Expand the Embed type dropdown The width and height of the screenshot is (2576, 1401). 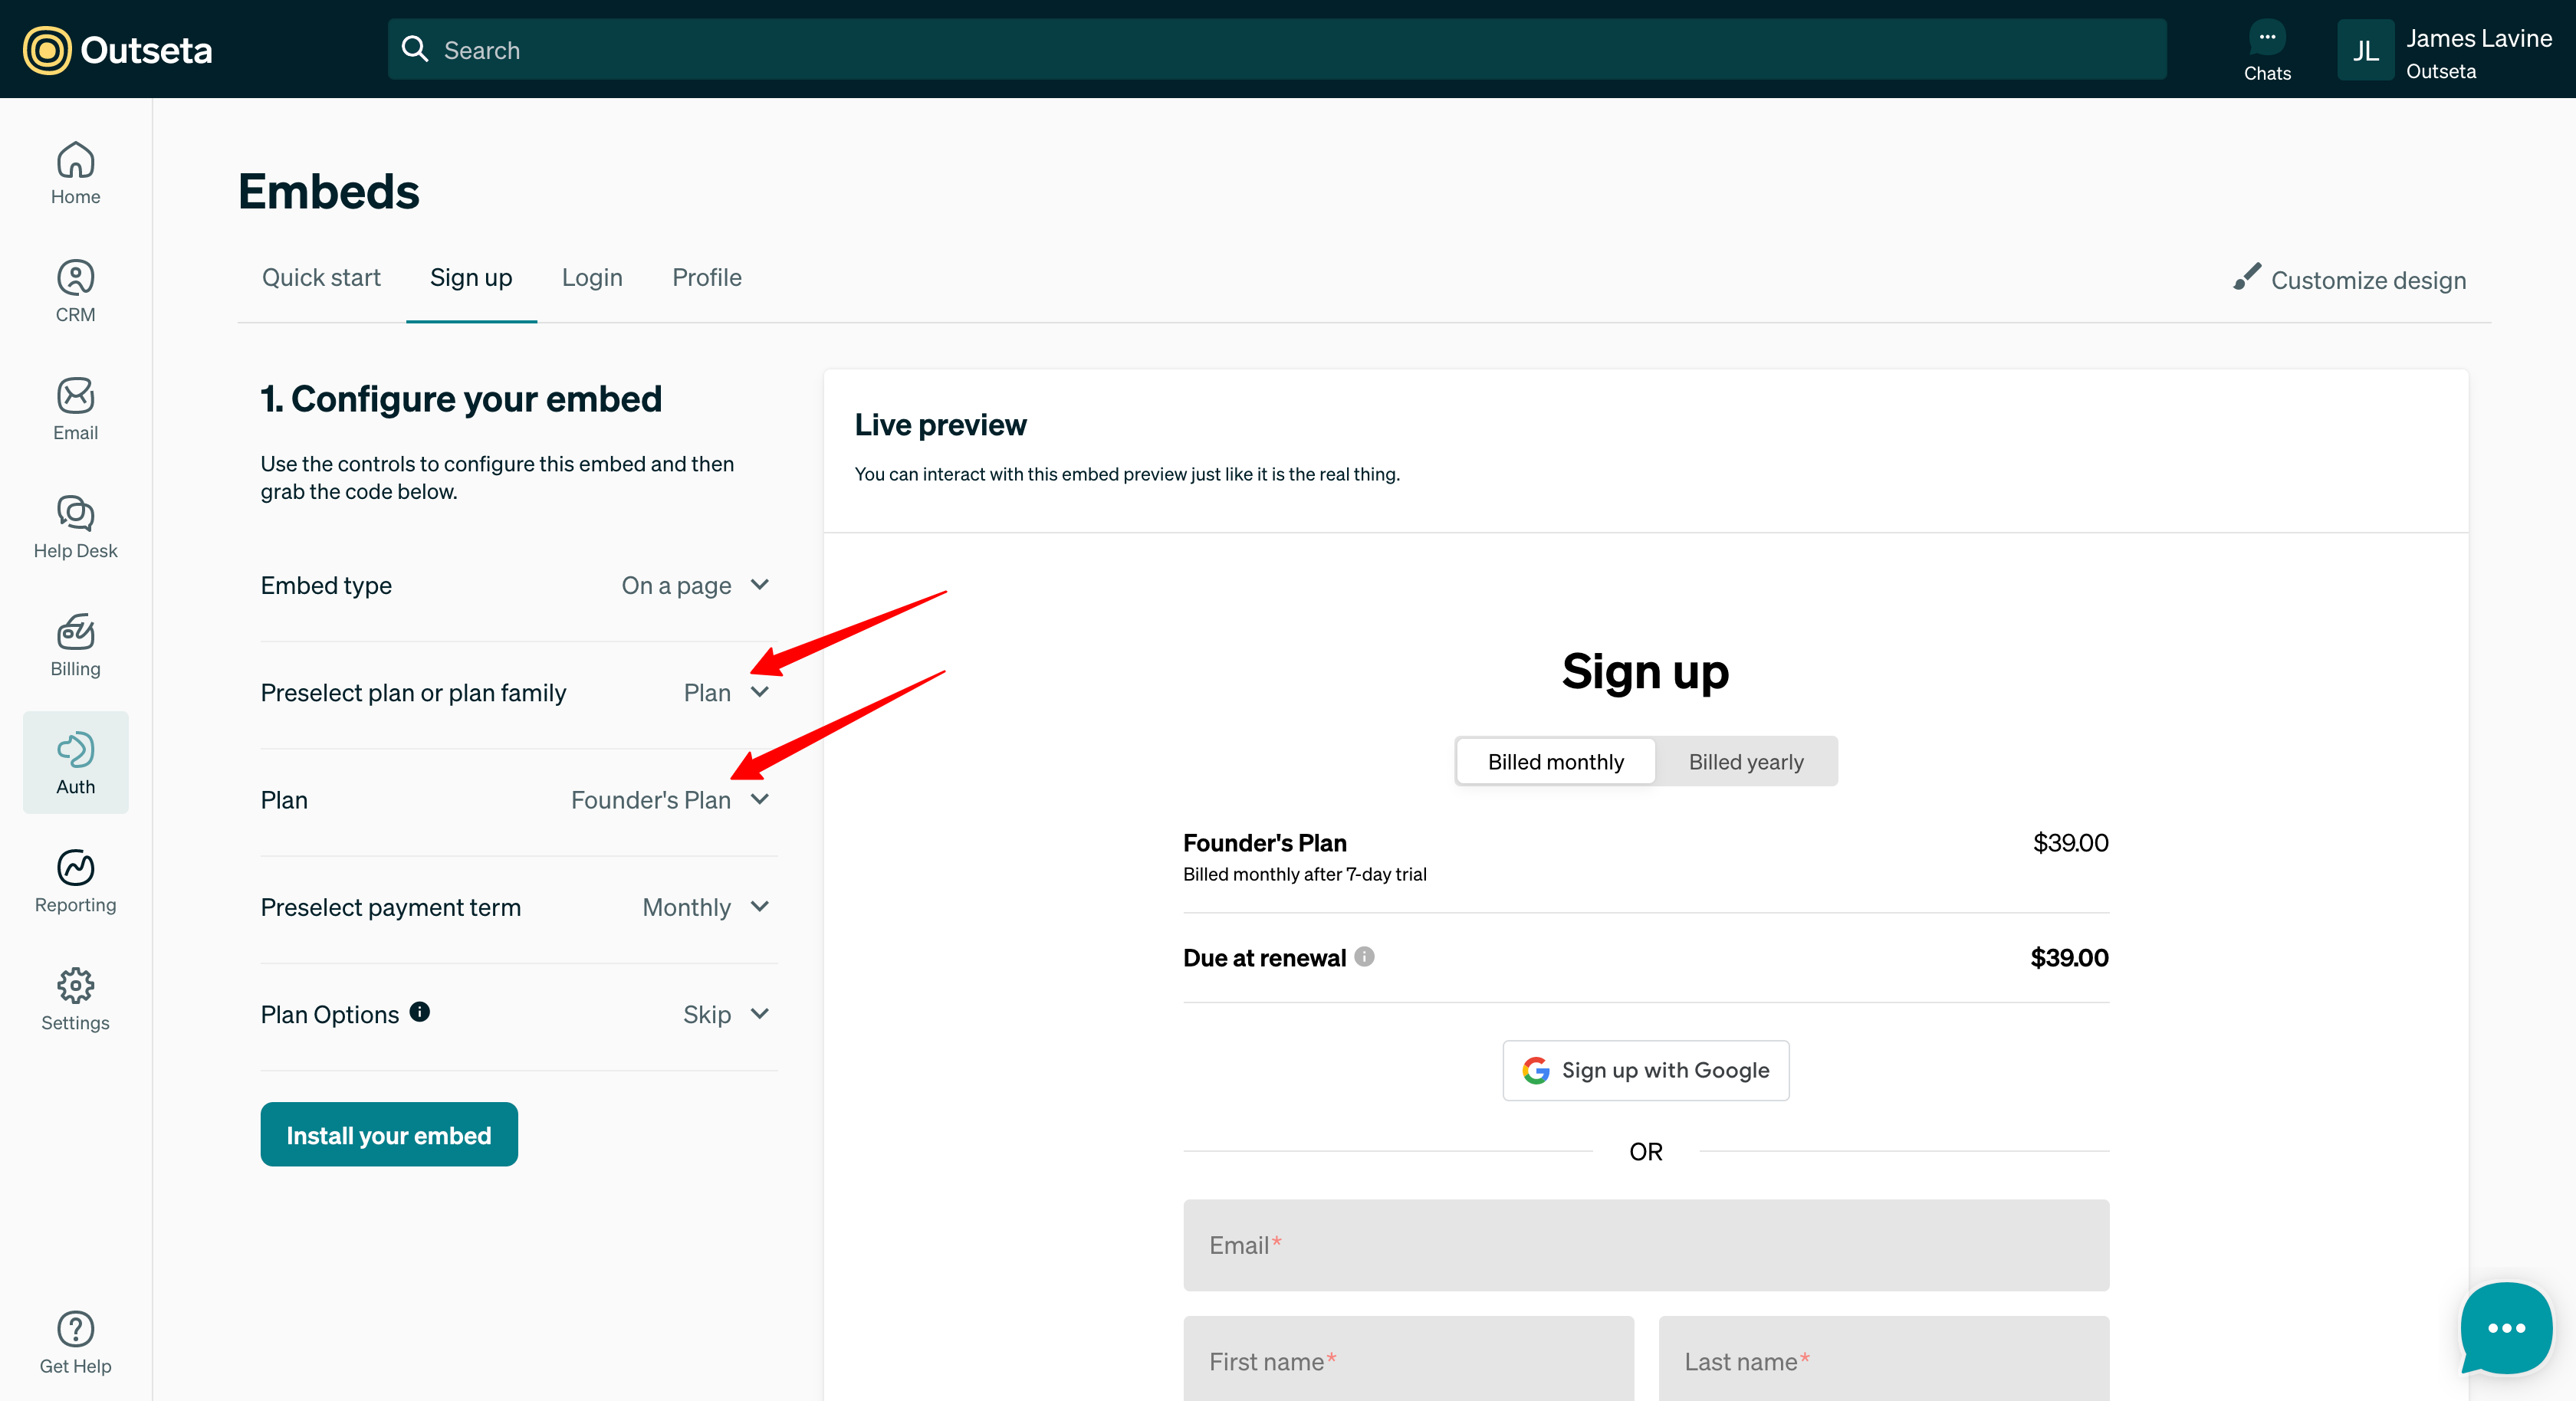(695, 585)
